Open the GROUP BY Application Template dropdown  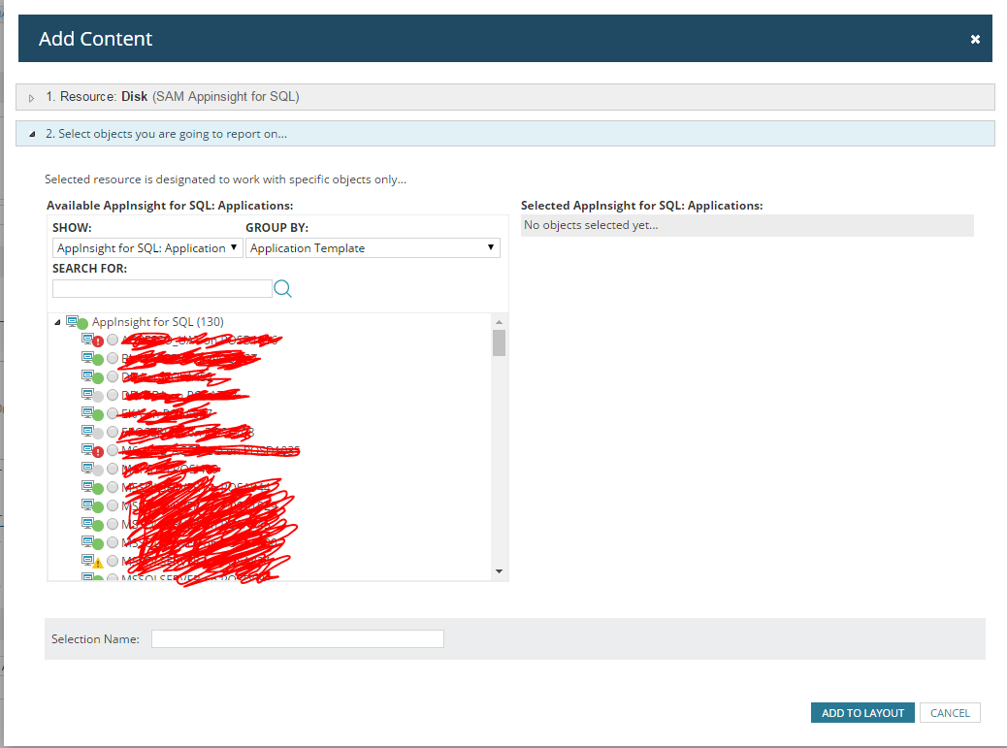tap(373, 247)
